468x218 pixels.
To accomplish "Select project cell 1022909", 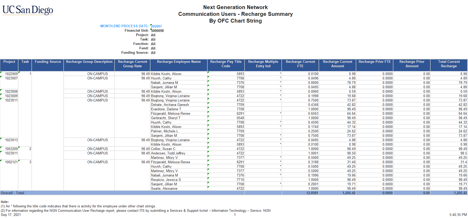I will pyautogui.click(x=9, y=74).
